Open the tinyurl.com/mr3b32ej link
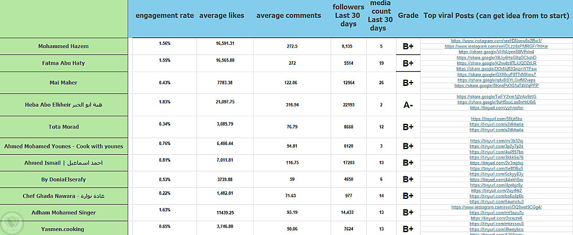This screenshot has width=573, height=235. 496,140
